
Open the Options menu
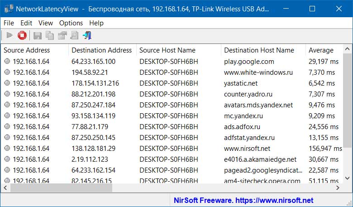[71, 23]
